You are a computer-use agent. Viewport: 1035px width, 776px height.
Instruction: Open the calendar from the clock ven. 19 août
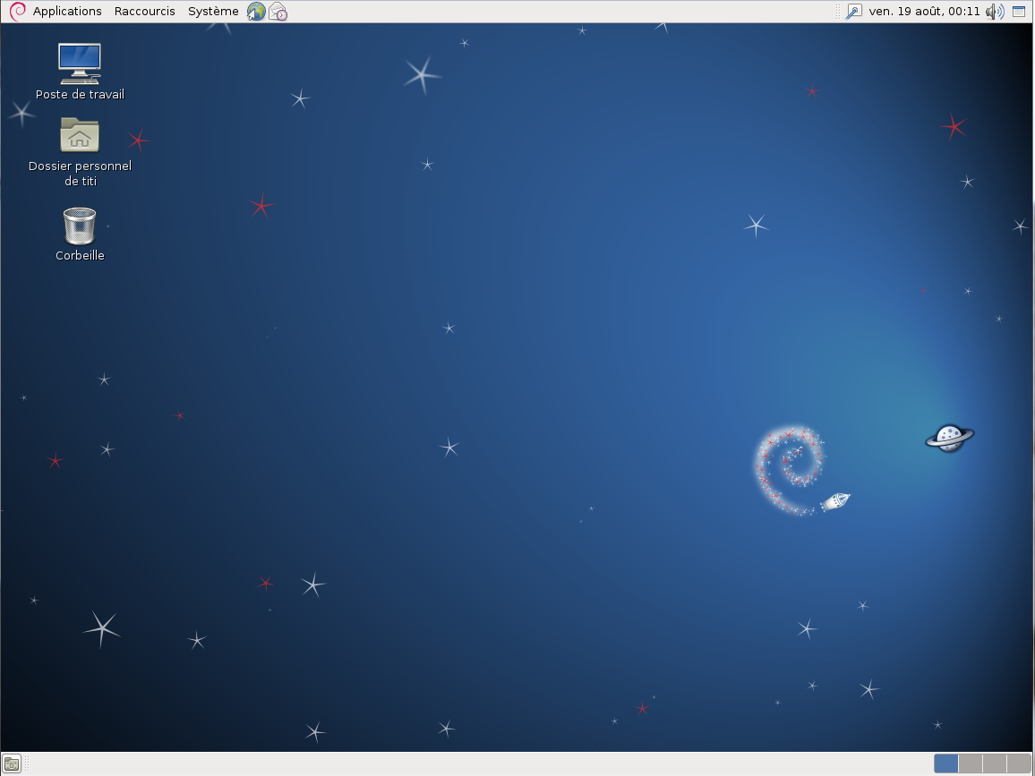pyautogui.click(x=924, y=12)
